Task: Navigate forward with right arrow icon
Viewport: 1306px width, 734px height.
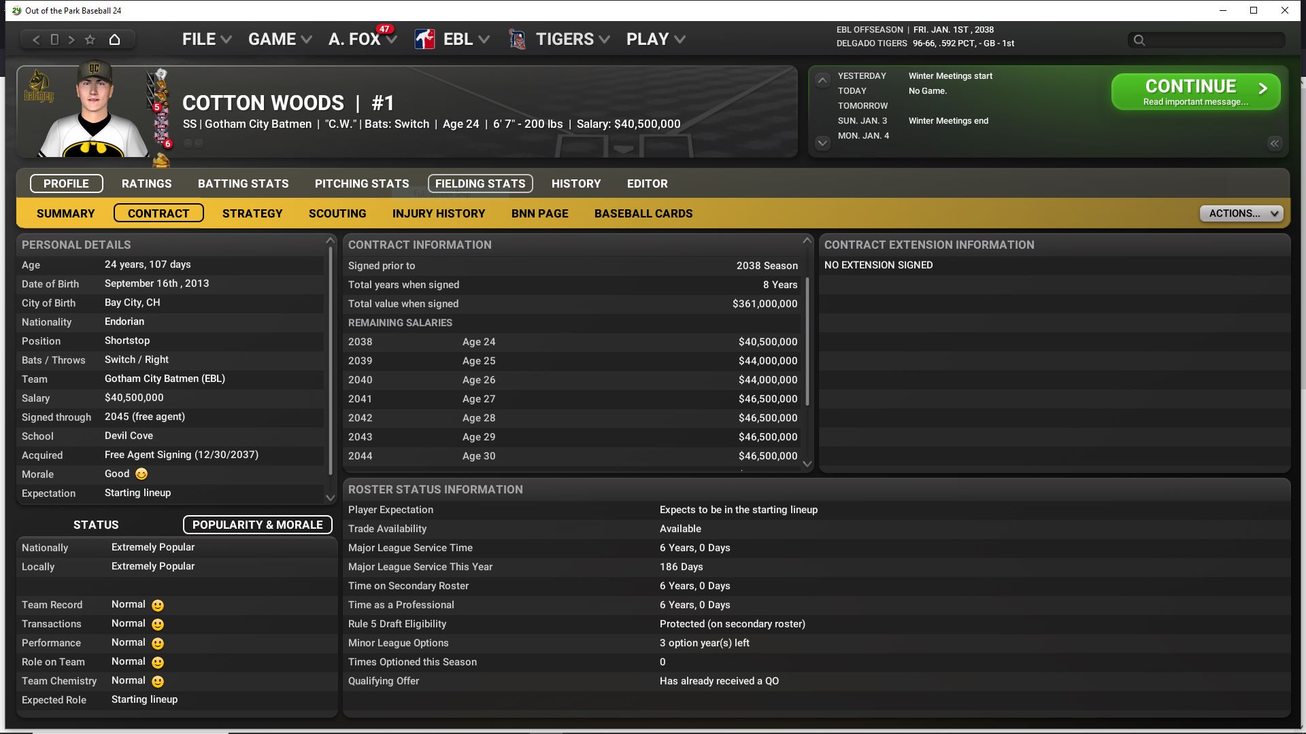Action: coord(71,39)
